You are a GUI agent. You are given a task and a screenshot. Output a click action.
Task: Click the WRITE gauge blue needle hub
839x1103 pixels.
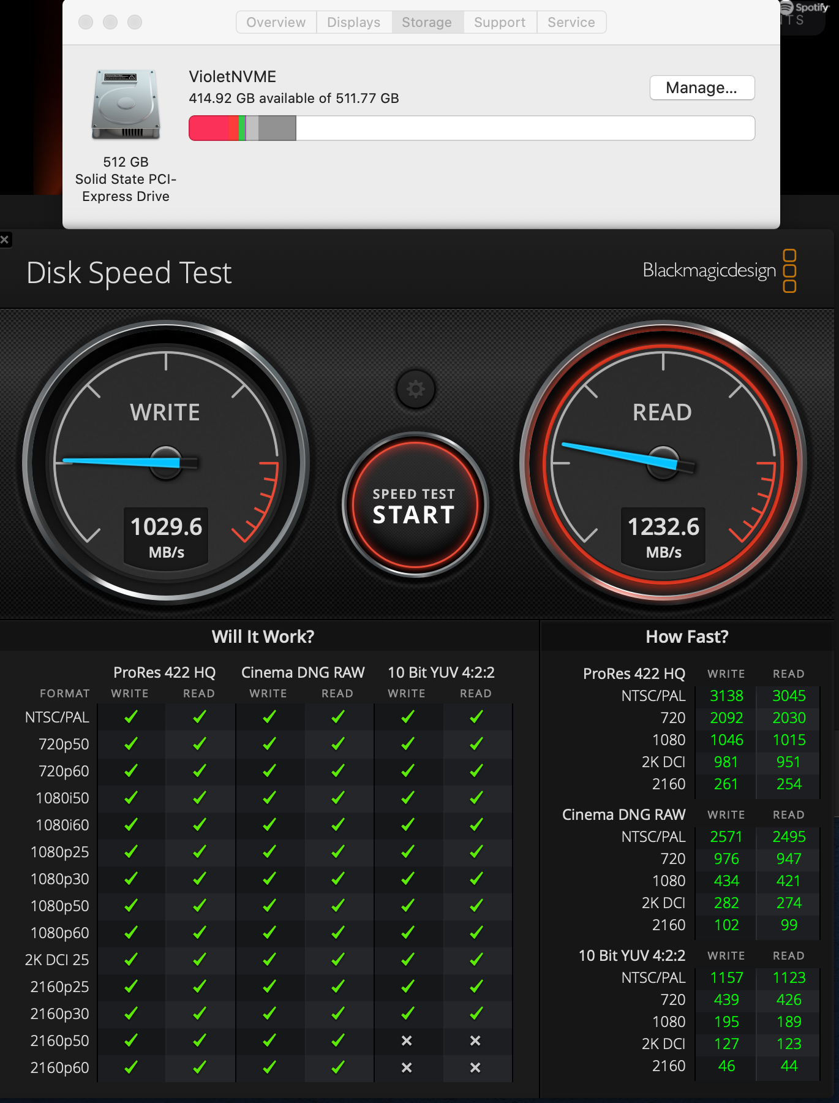pos(166,462)
